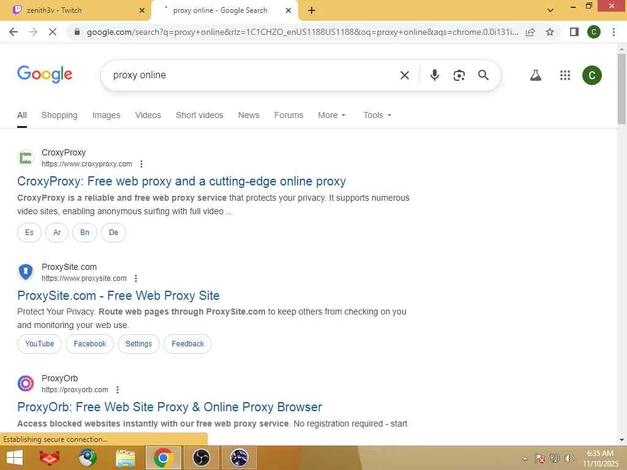Open OBS Studio from taskbar

point(201,458)
